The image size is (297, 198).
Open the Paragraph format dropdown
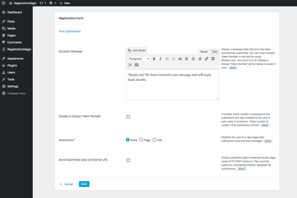(139, 59)
